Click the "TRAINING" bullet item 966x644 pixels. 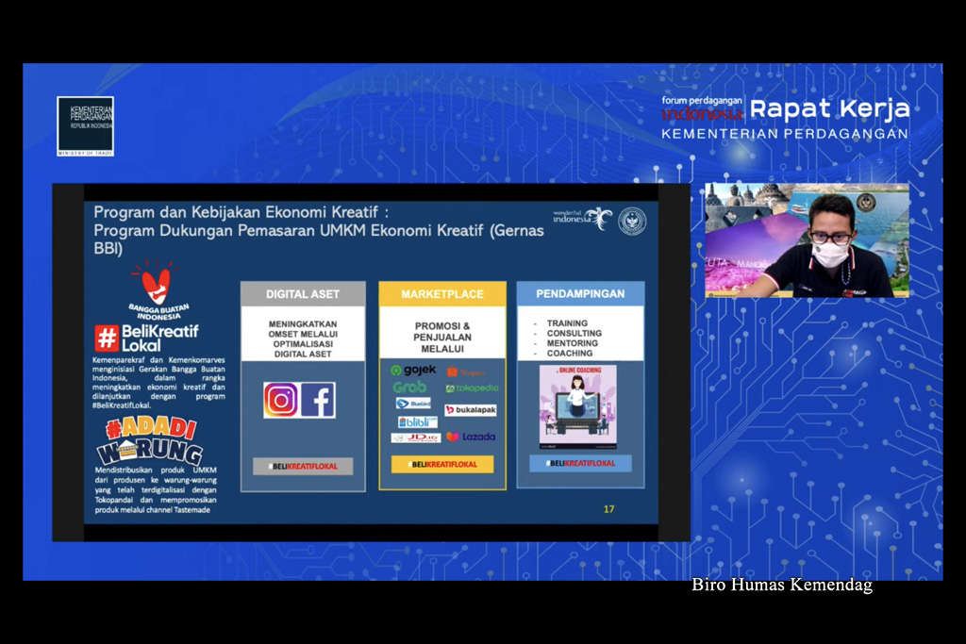pos(567,323)
